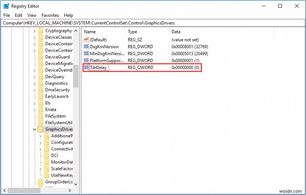Click the UseNewKey subkey folder icon
Screen dimensions: 306x195
tap(46, 175)
